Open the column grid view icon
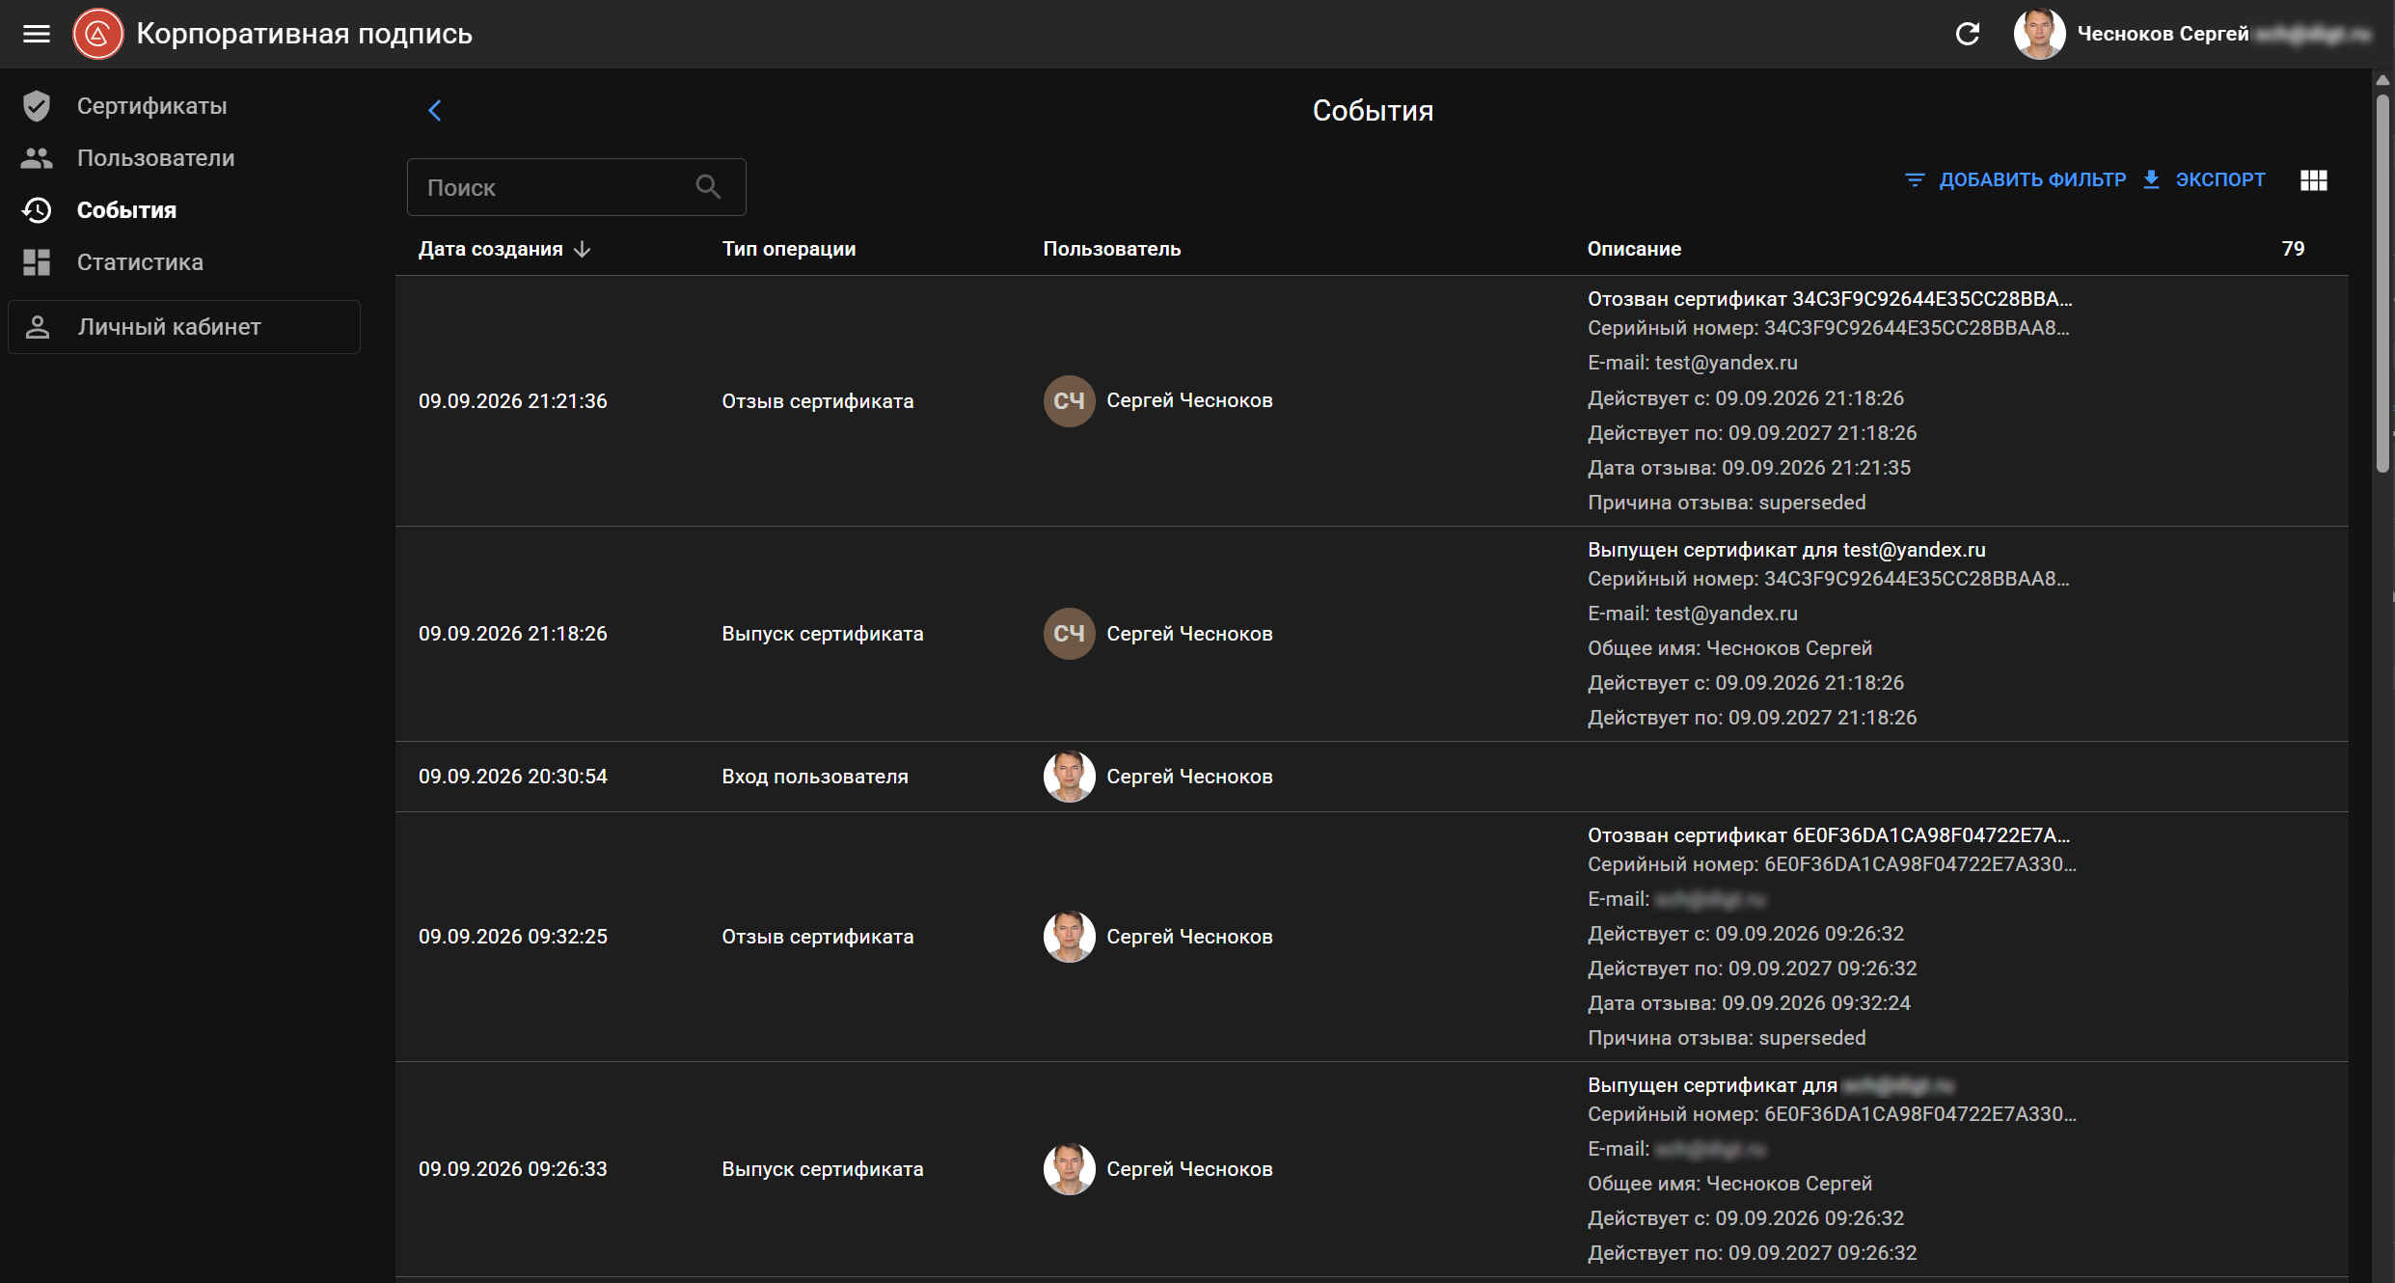This screenshot has height=1283, width=2395. 2313,180
